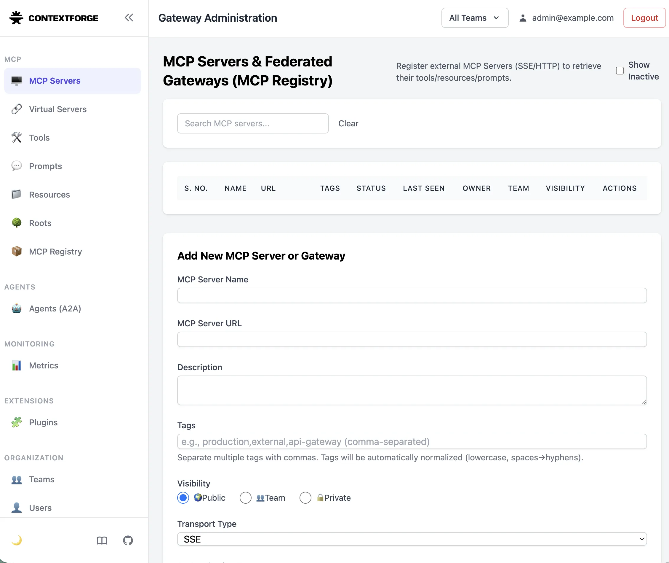This screenshot has height=563, width=669.
Task: Click the Tools wrench icon
Action: 17,138
